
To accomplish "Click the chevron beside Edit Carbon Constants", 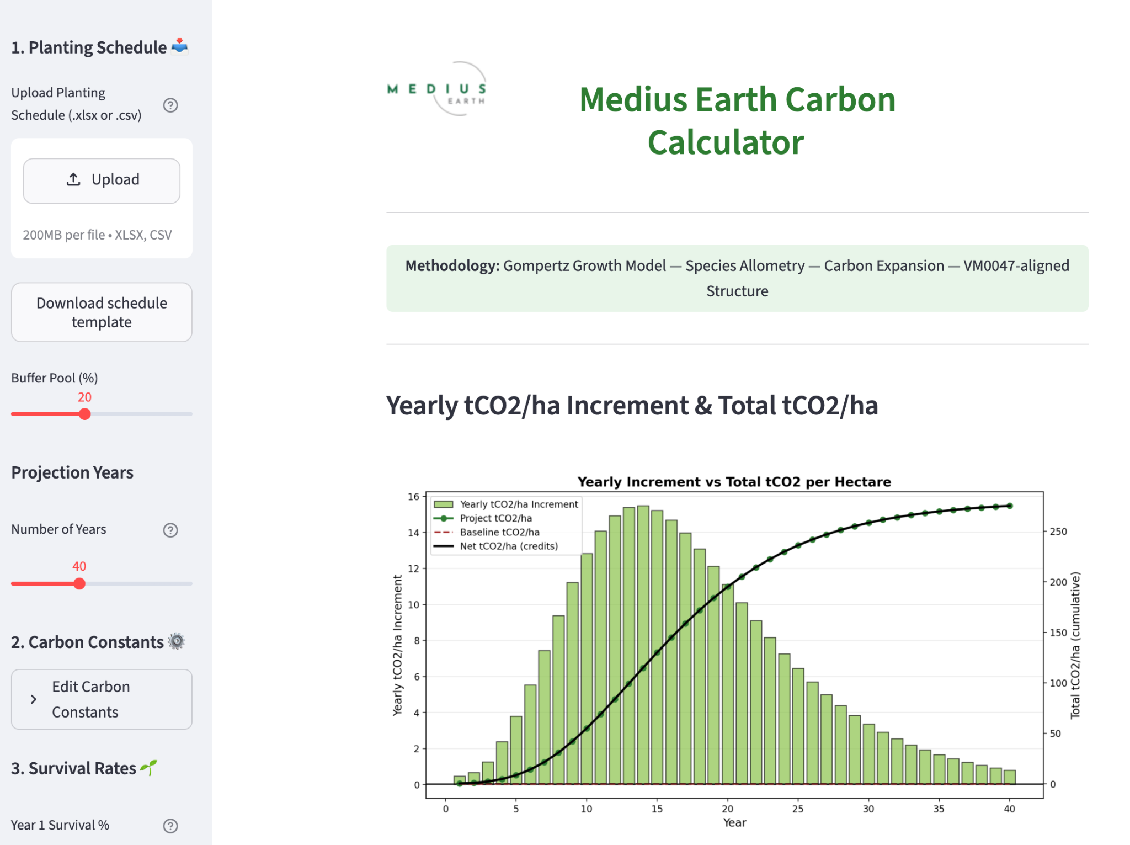I will (x=34, y=699).
